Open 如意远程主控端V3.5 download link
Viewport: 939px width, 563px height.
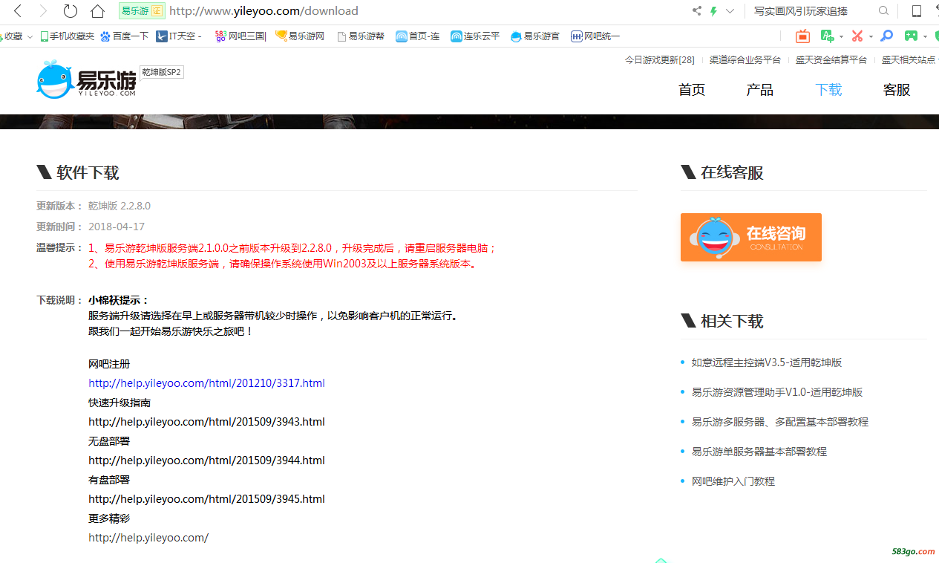click(x=767, y=362)
